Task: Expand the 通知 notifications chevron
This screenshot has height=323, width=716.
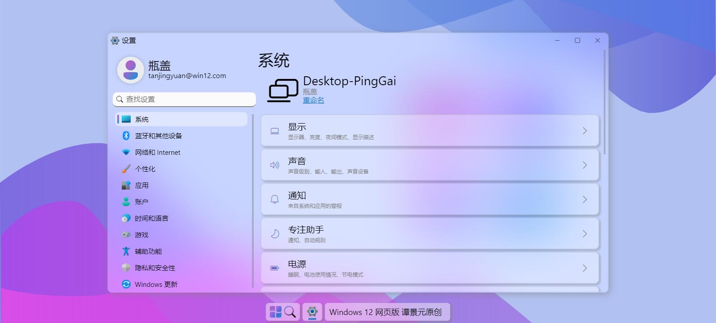Action: (x=584, y=199)
